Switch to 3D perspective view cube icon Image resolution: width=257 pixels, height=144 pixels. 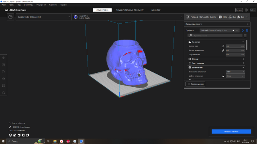pyautogui.click(x=10, y=135)
